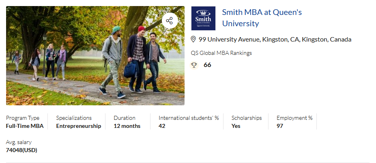Click the ranking number 66

pos(207,65)
